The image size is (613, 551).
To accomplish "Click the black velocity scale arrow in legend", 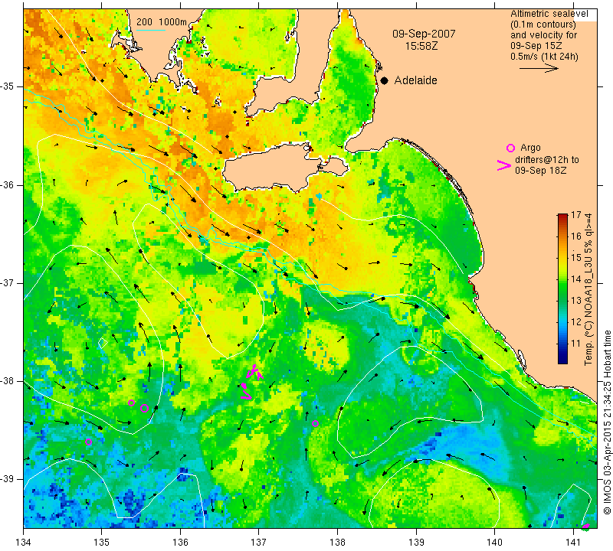I will click(539, 68).
